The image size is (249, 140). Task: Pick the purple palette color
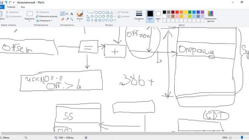(x=202, y=12)
